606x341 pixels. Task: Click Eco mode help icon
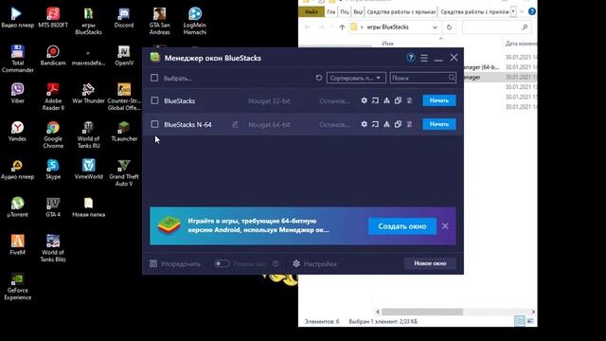click(276, 263)
